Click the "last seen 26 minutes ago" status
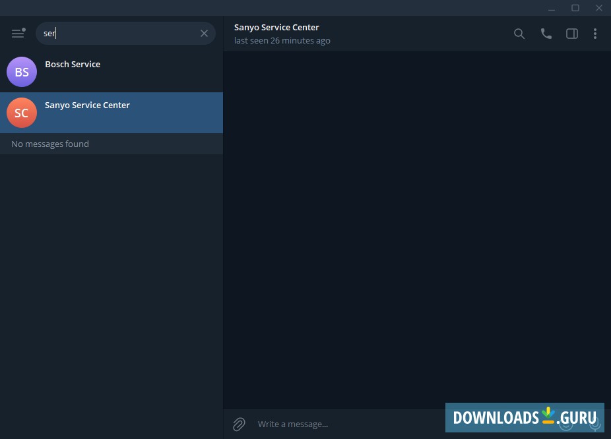611x439 pixels. coord(282,40)
